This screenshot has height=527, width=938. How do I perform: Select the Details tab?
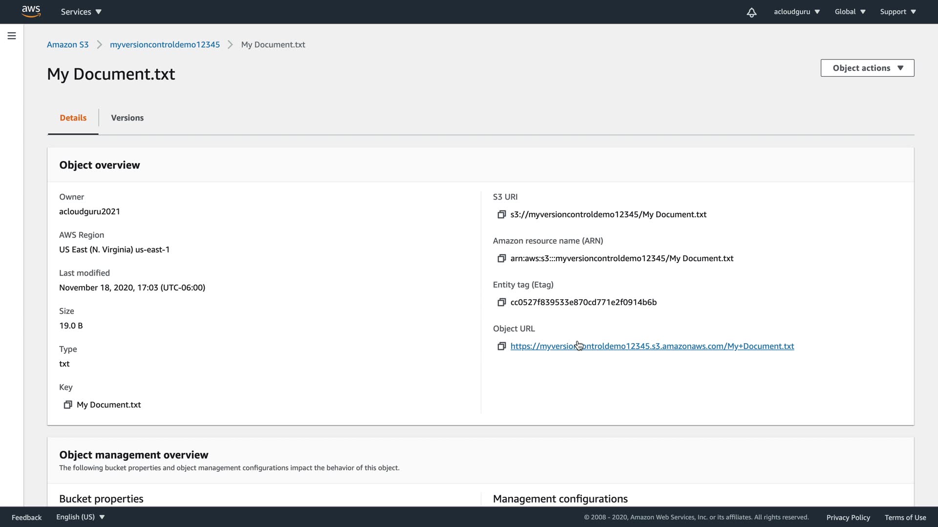coord(73,118)
